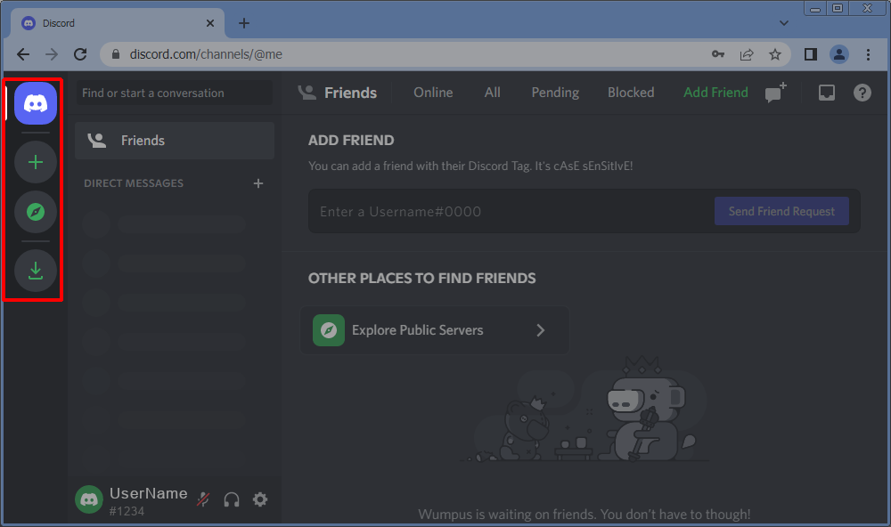Viewport: 891px width, 527px height.
Task: Switch to the Pending friends tab
Action: [x=555, y=93]
